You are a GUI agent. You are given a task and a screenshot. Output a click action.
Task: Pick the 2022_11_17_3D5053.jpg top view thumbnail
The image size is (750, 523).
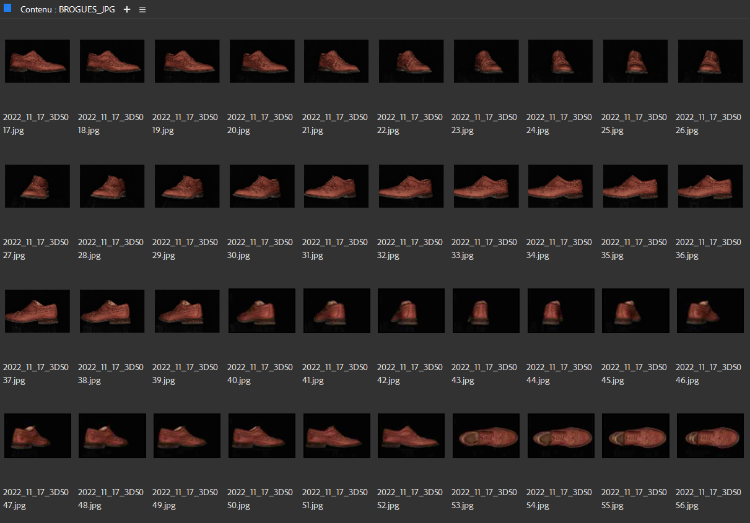(486, 436)
